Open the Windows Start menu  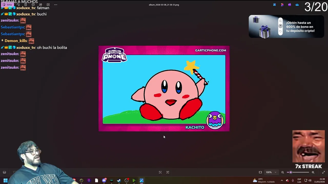coord(5,180)
